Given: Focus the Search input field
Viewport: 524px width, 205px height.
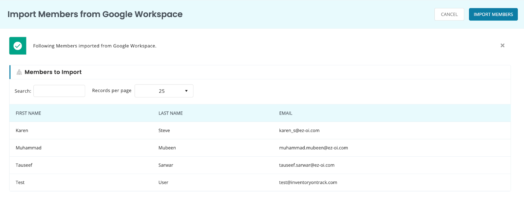Looking at the screenshot, I should point(59,91).
